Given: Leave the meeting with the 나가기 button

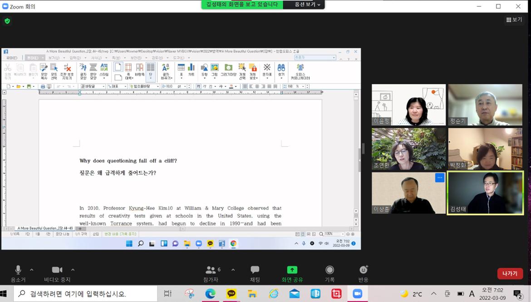Looking at the screenshot, I should pos(510,273).
